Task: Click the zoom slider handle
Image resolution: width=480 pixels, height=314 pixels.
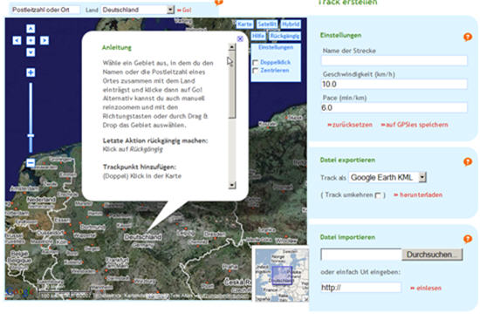Action: [x=31, y=135]
